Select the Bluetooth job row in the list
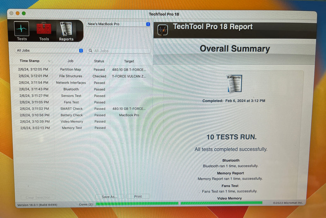The image size is (326, 218). coord(82,89)
